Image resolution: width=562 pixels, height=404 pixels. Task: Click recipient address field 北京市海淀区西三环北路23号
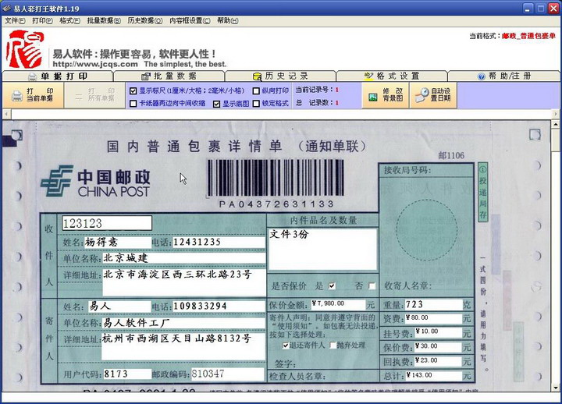184,282
